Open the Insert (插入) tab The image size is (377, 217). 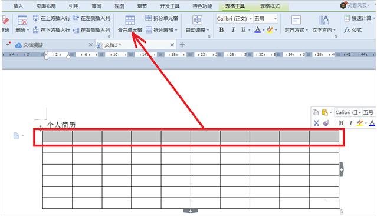coord(18,6)
